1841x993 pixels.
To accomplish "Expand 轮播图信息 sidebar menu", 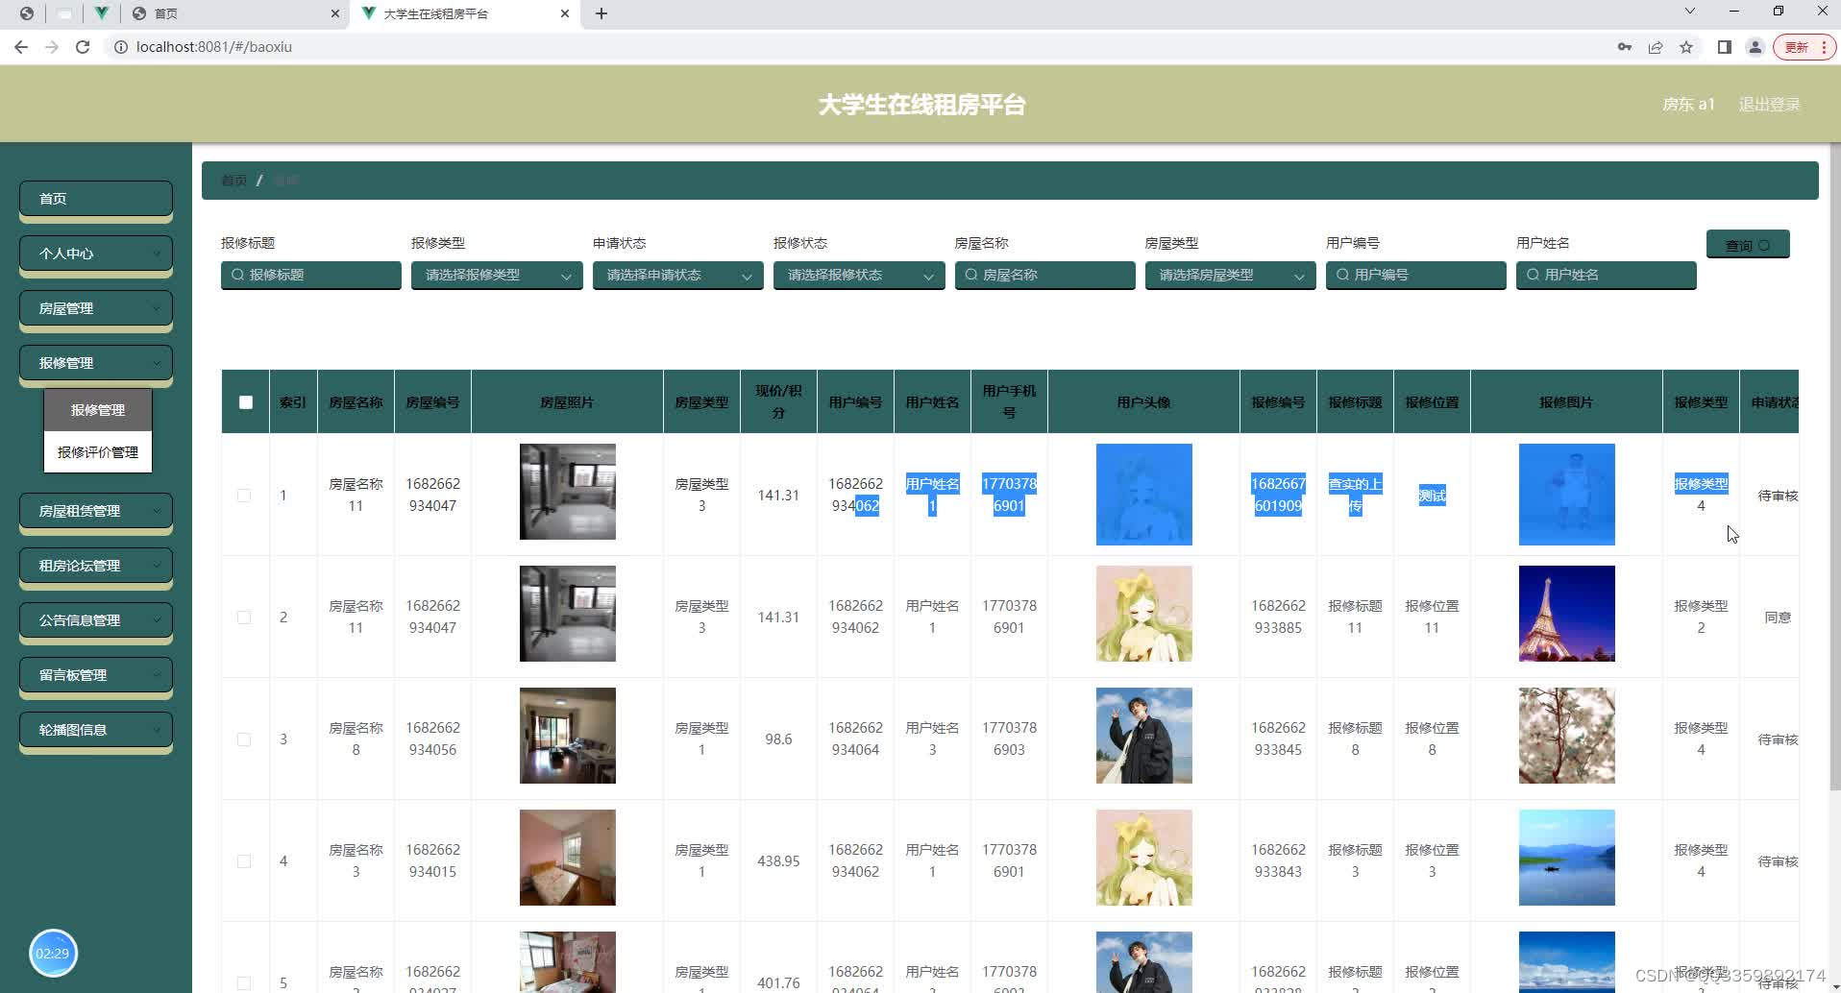I will coord(96,730).
